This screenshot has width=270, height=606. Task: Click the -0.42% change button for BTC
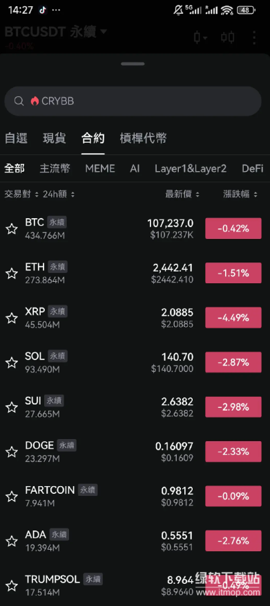233,229
